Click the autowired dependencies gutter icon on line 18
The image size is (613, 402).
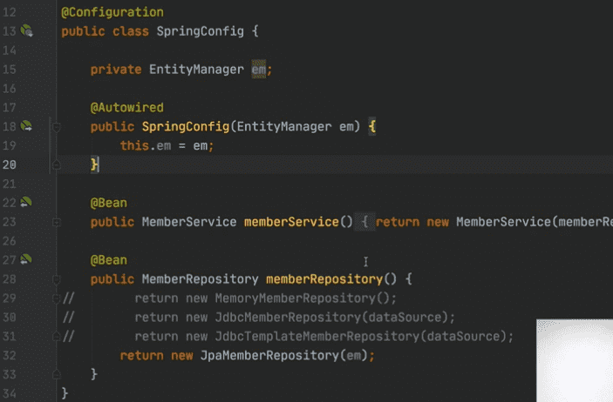point(26,126)
